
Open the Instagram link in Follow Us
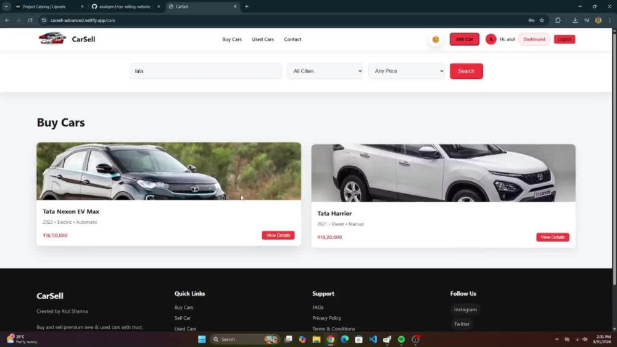coord(465,309)
